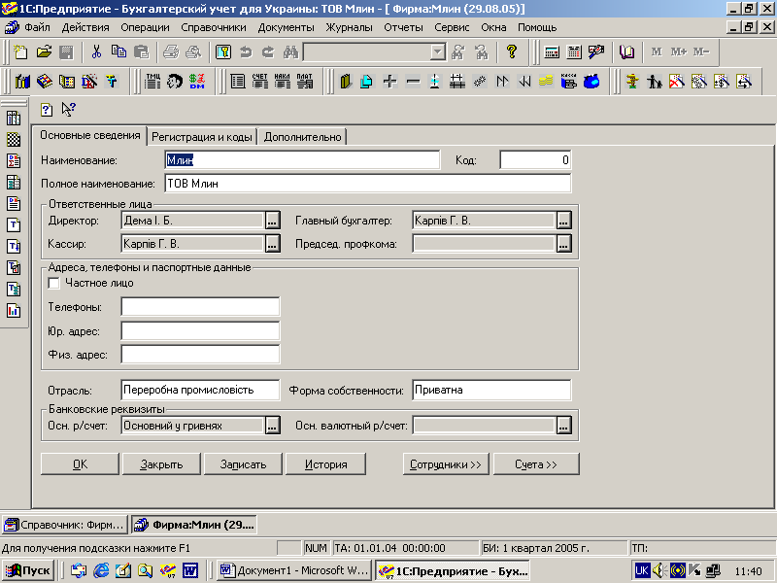
Task: Cut selection with the scissors icon
Action: point(96,52)
